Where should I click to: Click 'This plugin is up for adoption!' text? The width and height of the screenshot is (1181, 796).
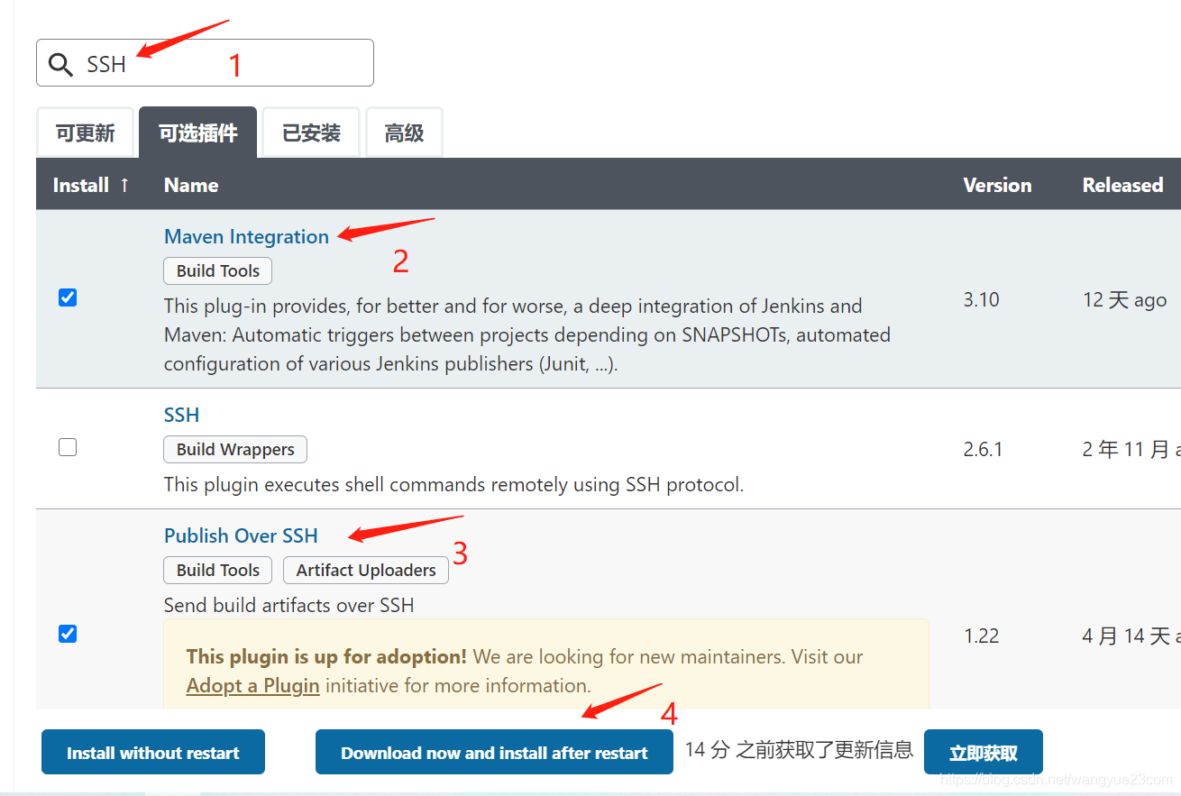[326, 656]
